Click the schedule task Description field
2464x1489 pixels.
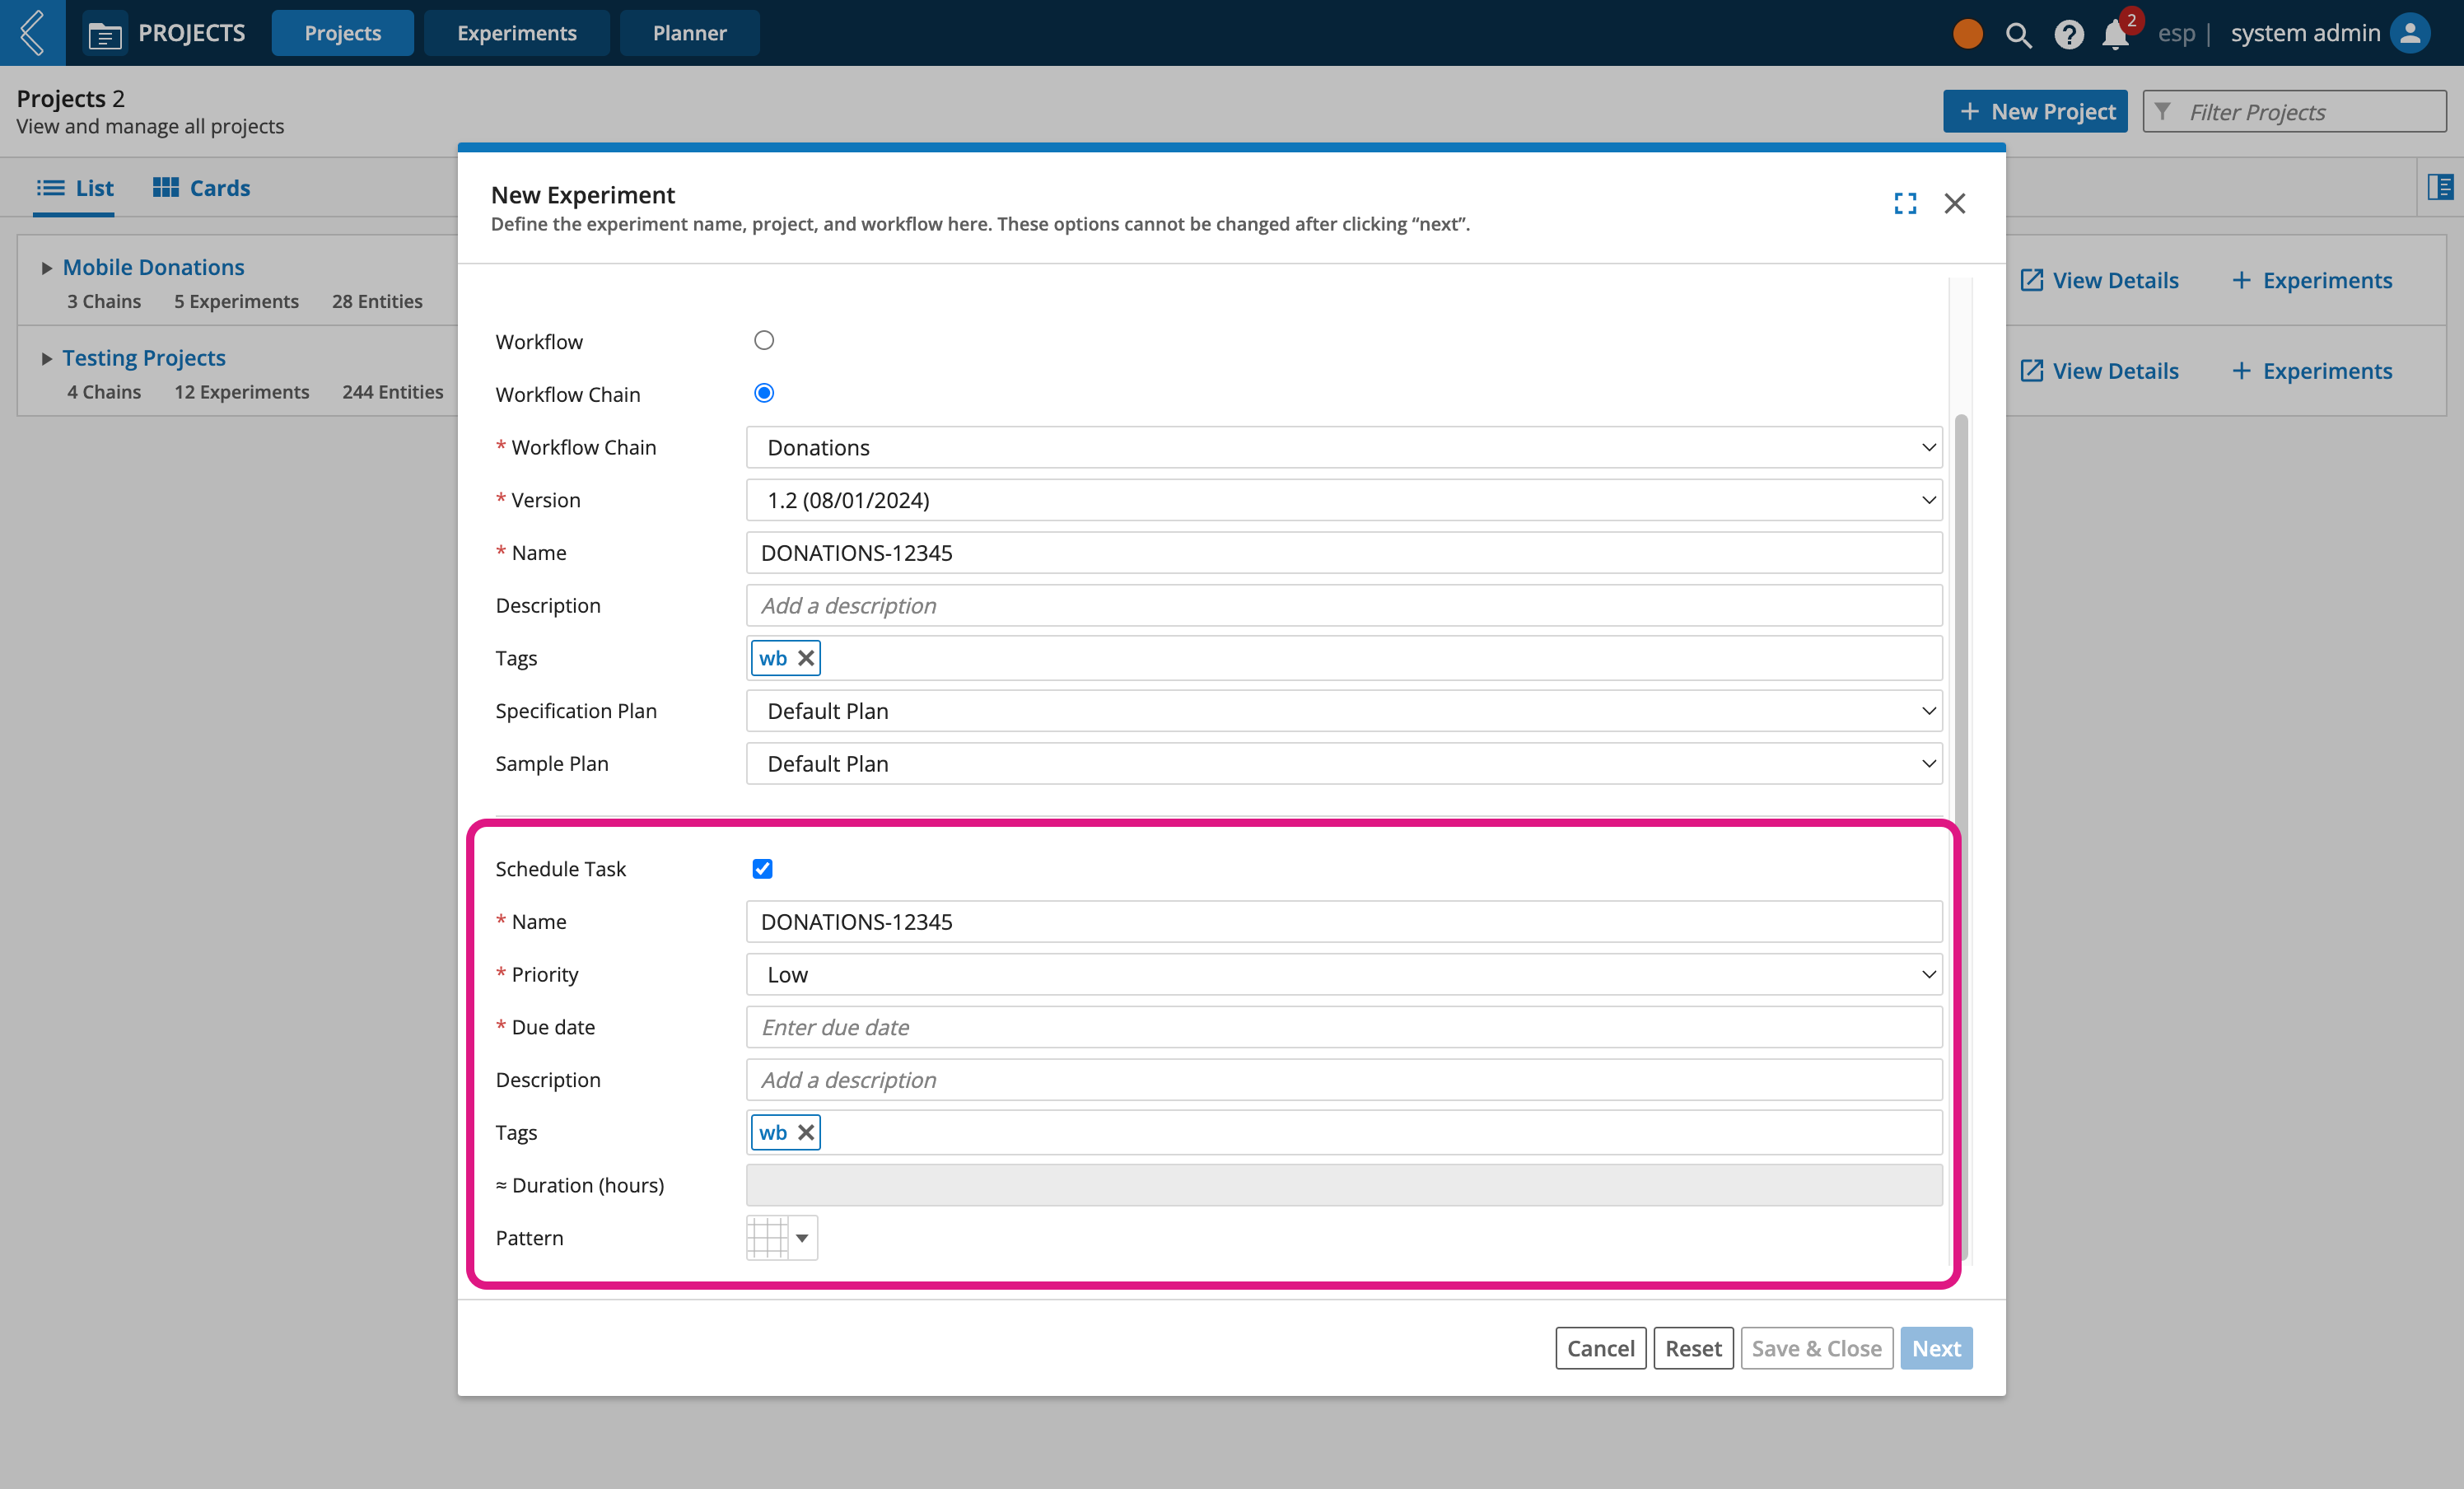coord(1344,1080)
